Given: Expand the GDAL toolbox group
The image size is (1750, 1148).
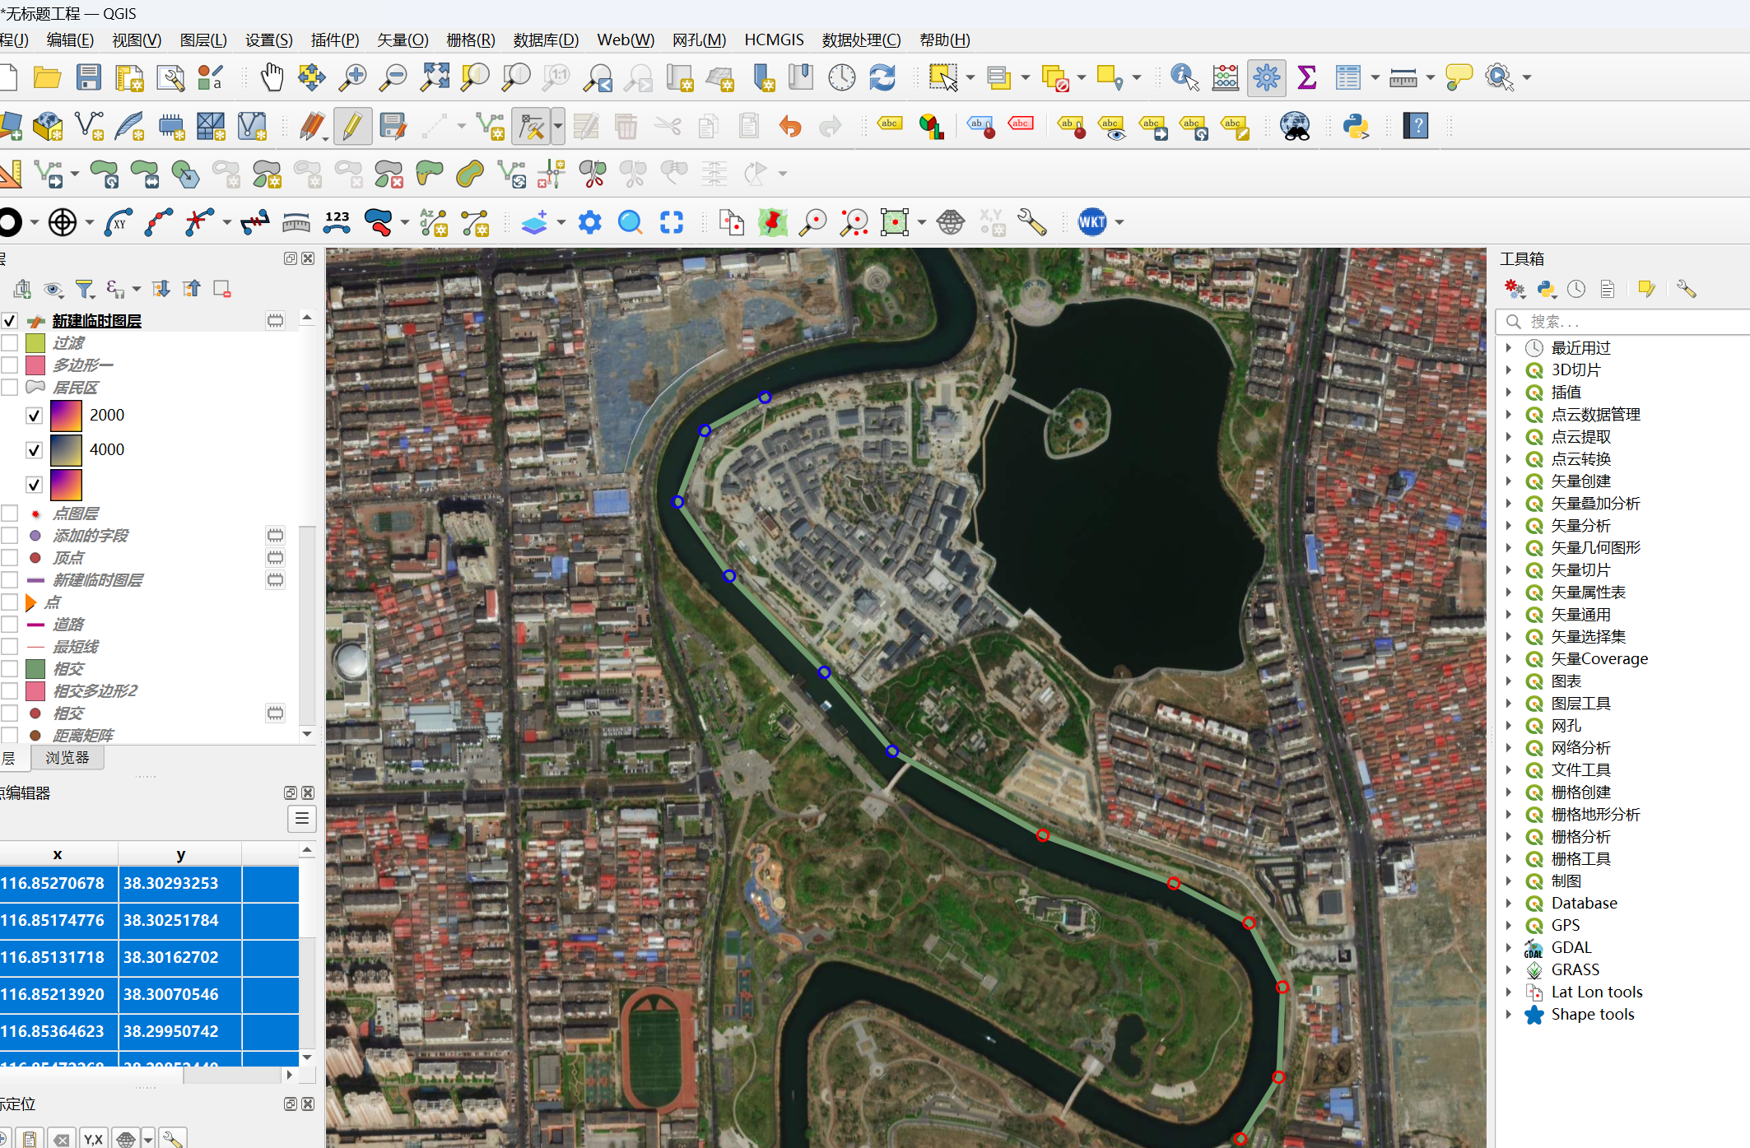Looking at the screenshot, I should click(1509, 947).
